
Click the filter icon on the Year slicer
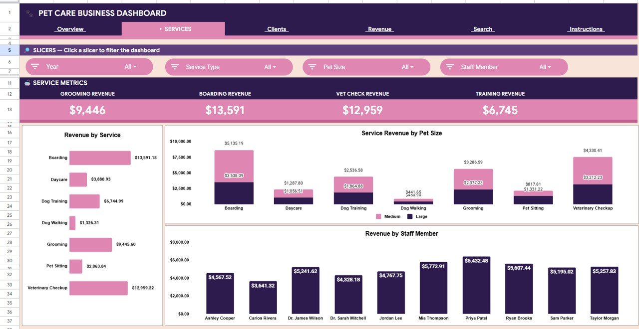(x=35, y=66)
